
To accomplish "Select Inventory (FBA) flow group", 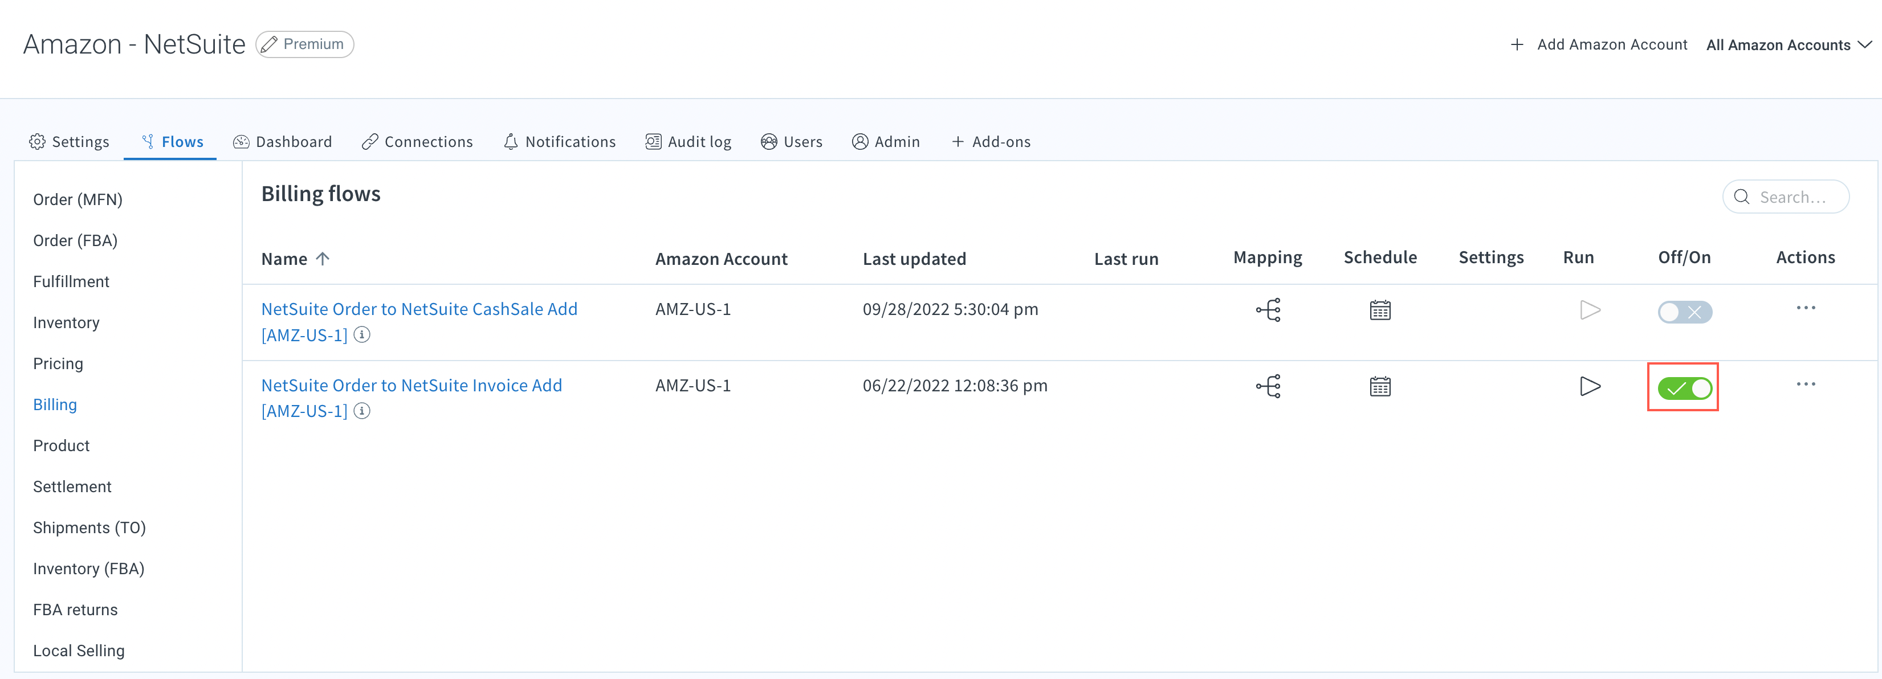I will click(x=88, y=568).
